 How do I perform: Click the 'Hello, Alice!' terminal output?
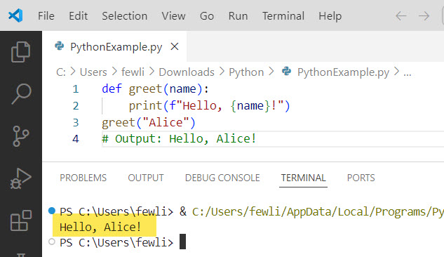coord(100,227)
